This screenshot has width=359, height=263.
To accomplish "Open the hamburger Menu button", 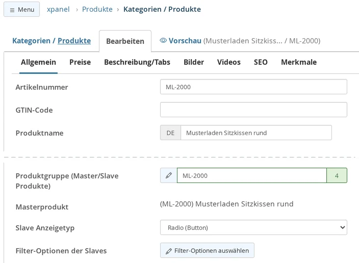I will (x=22, y=9).
